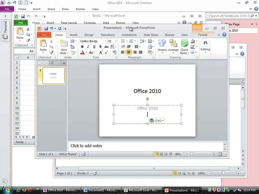Align text right in PowerPoint

click(x=135, y=52)
